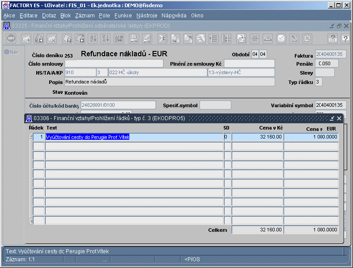
Task: Click the Stav value Kontován
Action: [x=76, y=93]
